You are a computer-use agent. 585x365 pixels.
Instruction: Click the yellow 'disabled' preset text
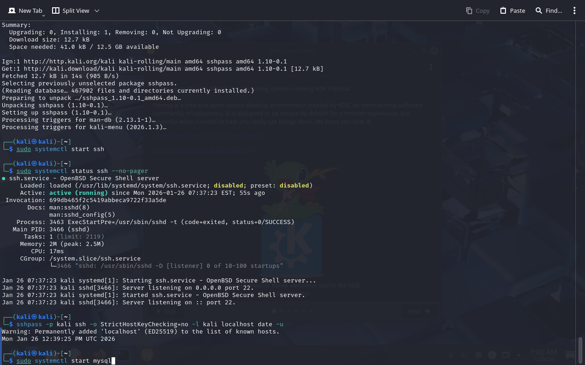[x=294, y=186]
